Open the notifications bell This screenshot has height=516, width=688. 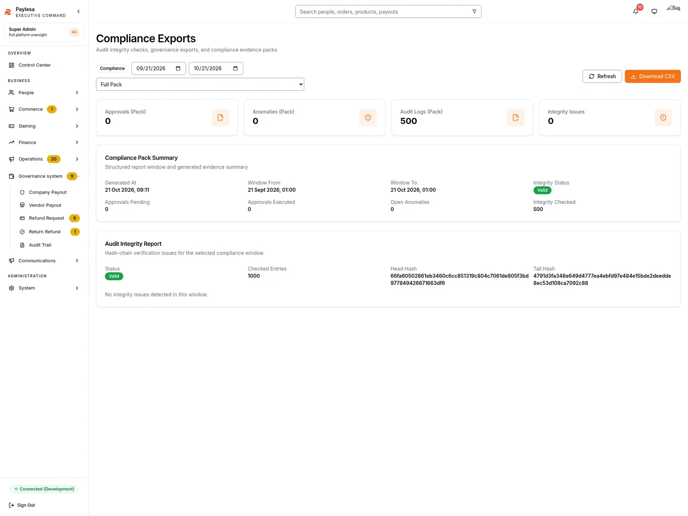pyautogui.click(x=636, y=12)
